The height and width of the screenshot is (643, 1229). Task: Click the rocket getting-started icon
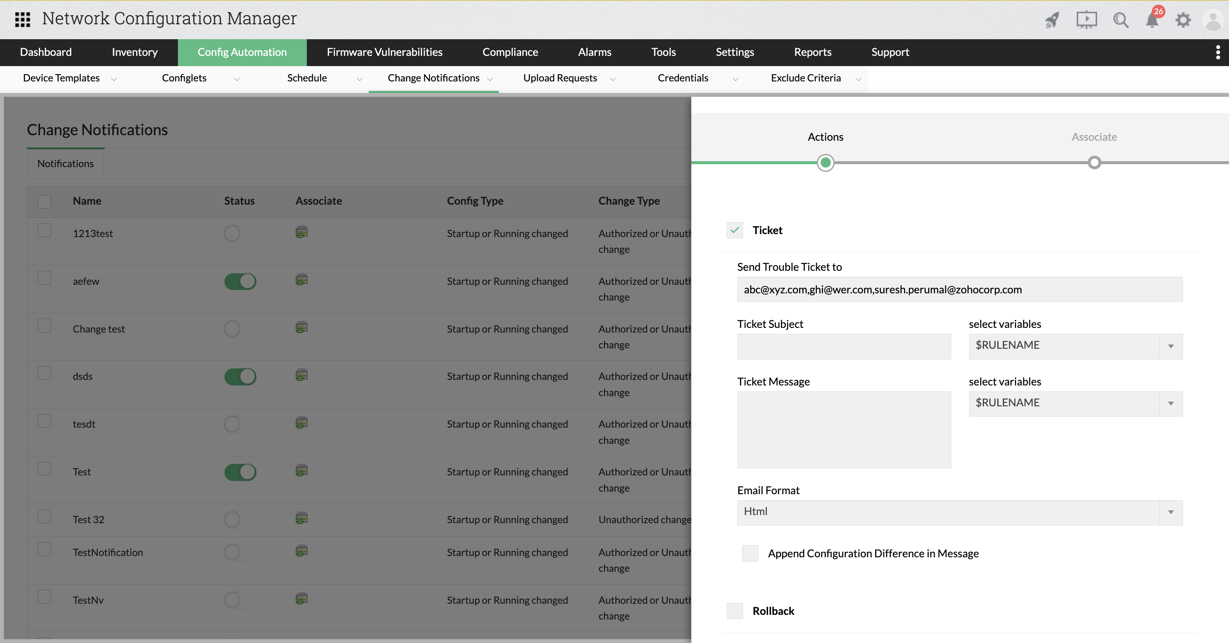point(1052,20)
